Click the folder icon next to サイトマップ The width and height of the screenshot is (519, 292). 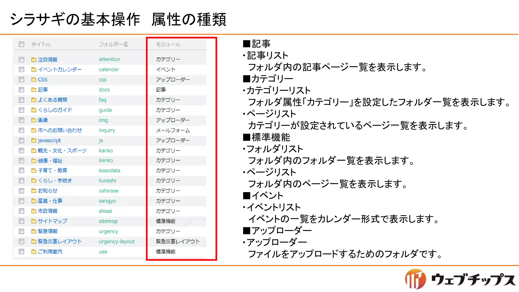coord(34,221)
